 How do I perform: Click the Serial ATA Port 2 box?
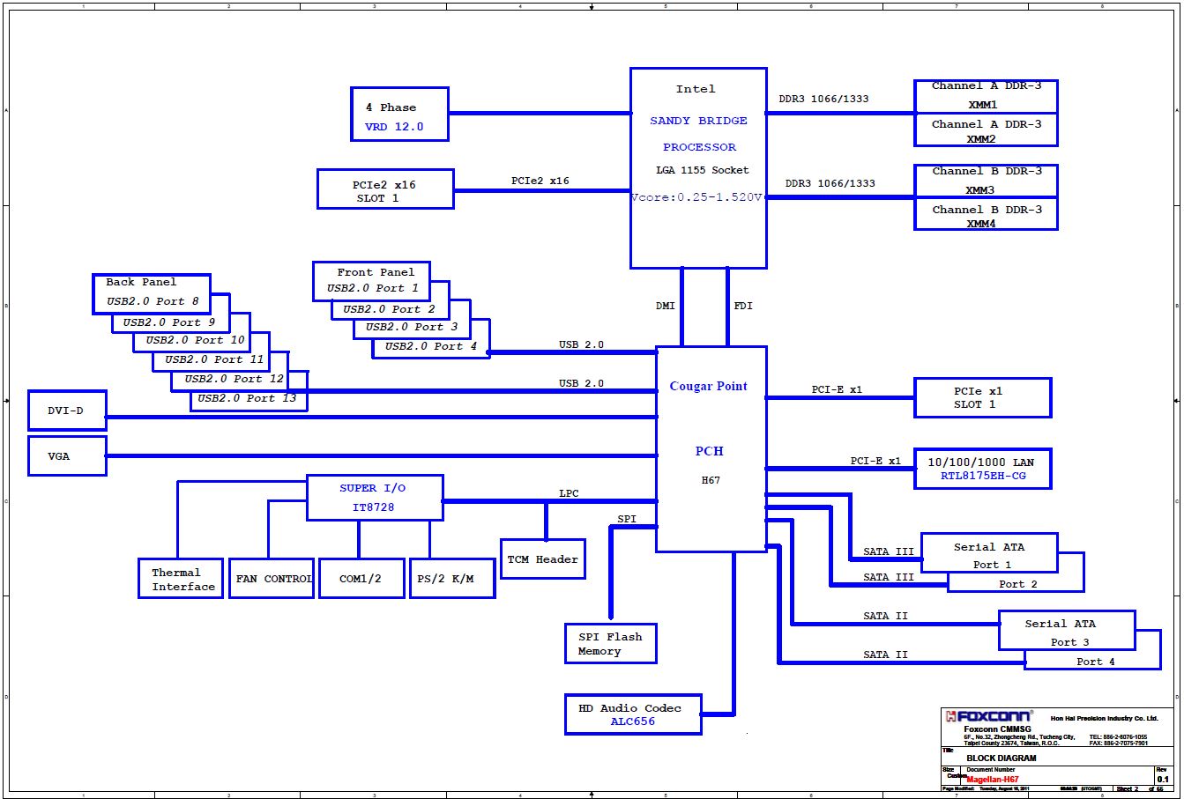click(1018, 583)
